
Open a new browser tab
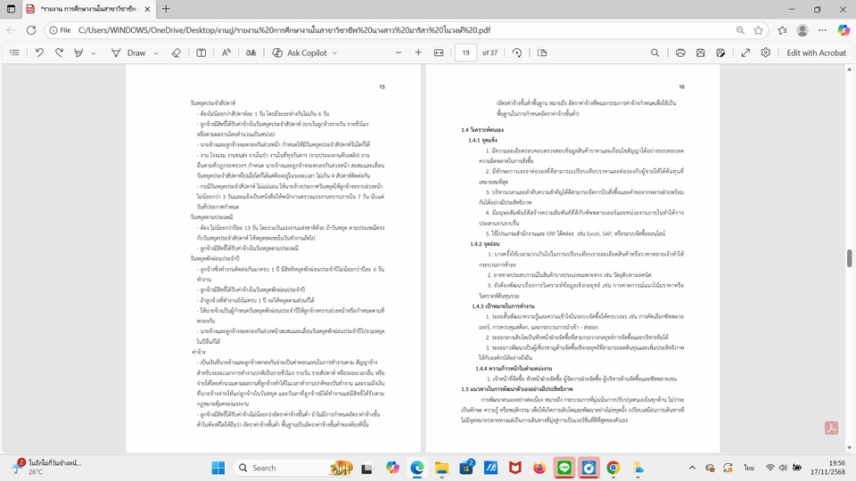pos(166,9)
